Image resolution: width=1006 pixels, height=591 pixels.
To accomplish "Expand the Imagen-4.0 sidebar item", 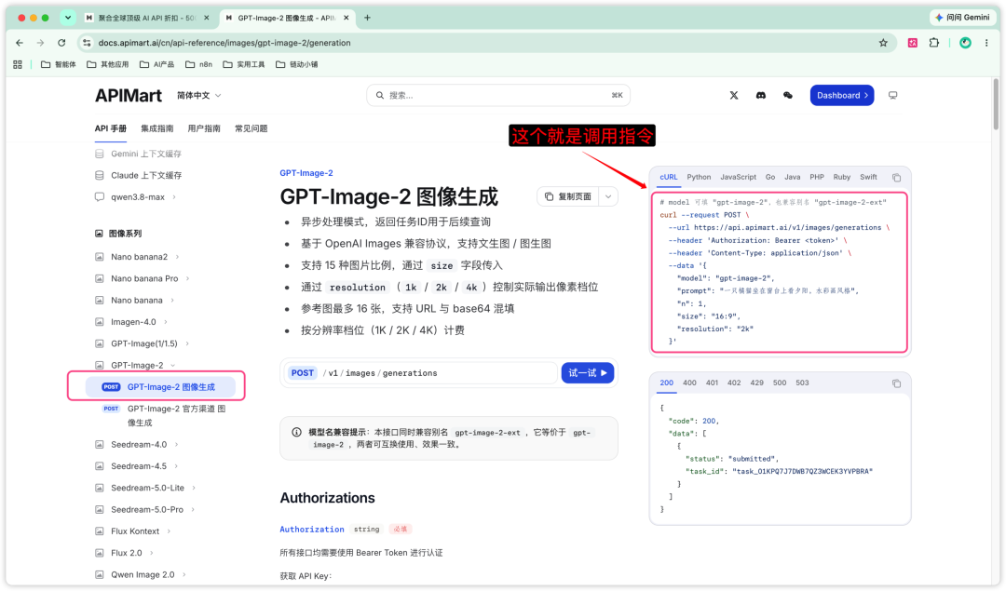I will pyautogui.click(x=166, y=322).
